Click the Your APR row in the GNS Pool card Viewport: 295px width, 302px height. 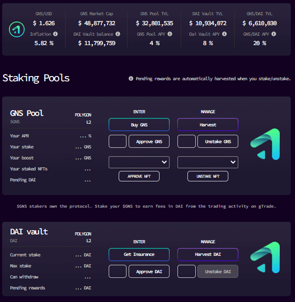[50, 136]
